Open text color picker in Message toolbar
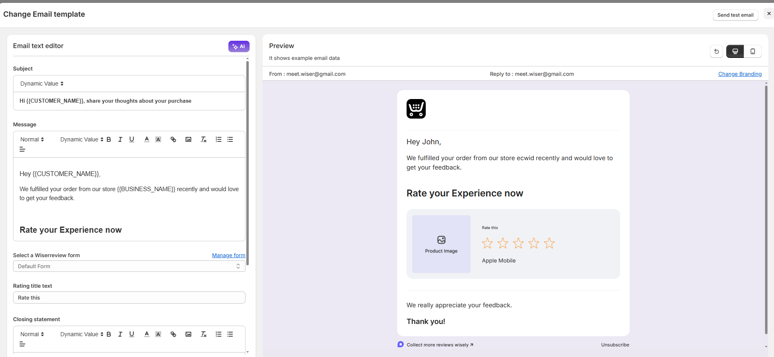Screen dimensions: 774x357 click(x=146, y=139)
